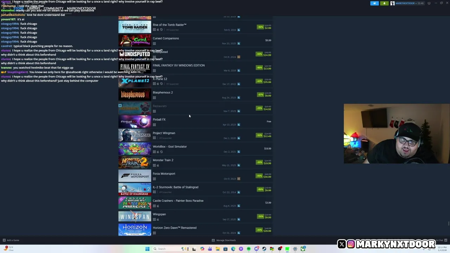
Task: Click IL-2 Sturmovik: Battle of Stalingrad title
Action: [x=175, y=187]
